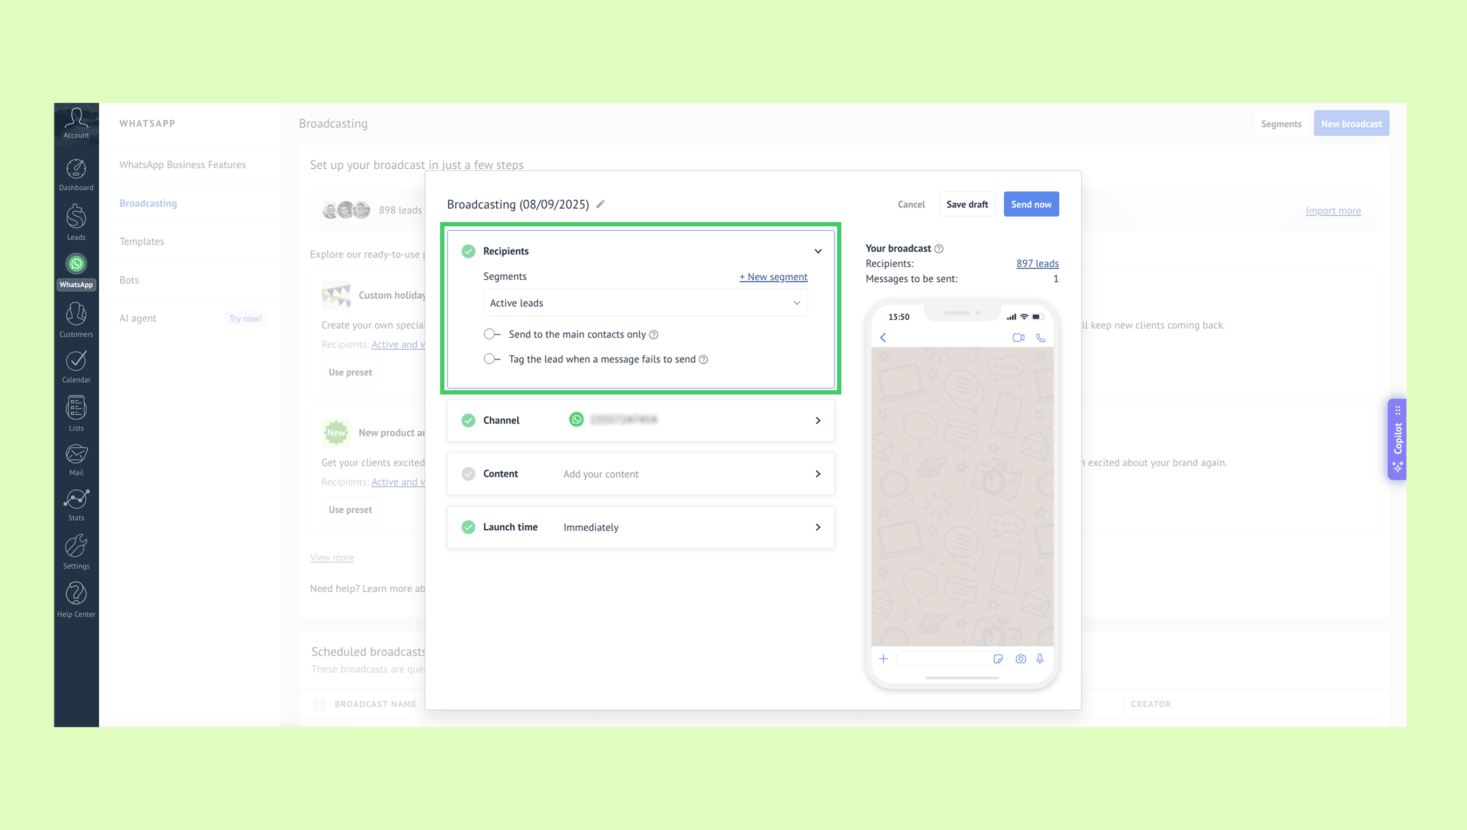This screenshot has width=1467, height=830.
Task: Select Bots in the WhatsApp menu
Action: (129, 280)
